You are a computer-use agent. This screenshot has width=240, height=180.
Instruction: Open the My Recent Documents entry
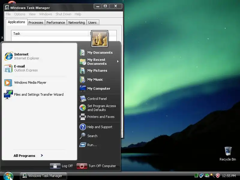(x=99, y=61)
